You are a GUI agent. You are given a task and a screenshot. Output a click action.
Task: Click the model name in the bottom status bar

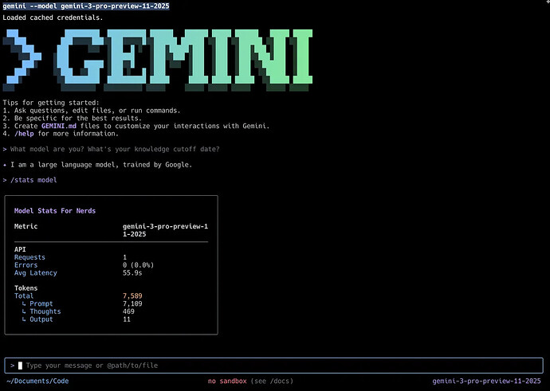486,381
